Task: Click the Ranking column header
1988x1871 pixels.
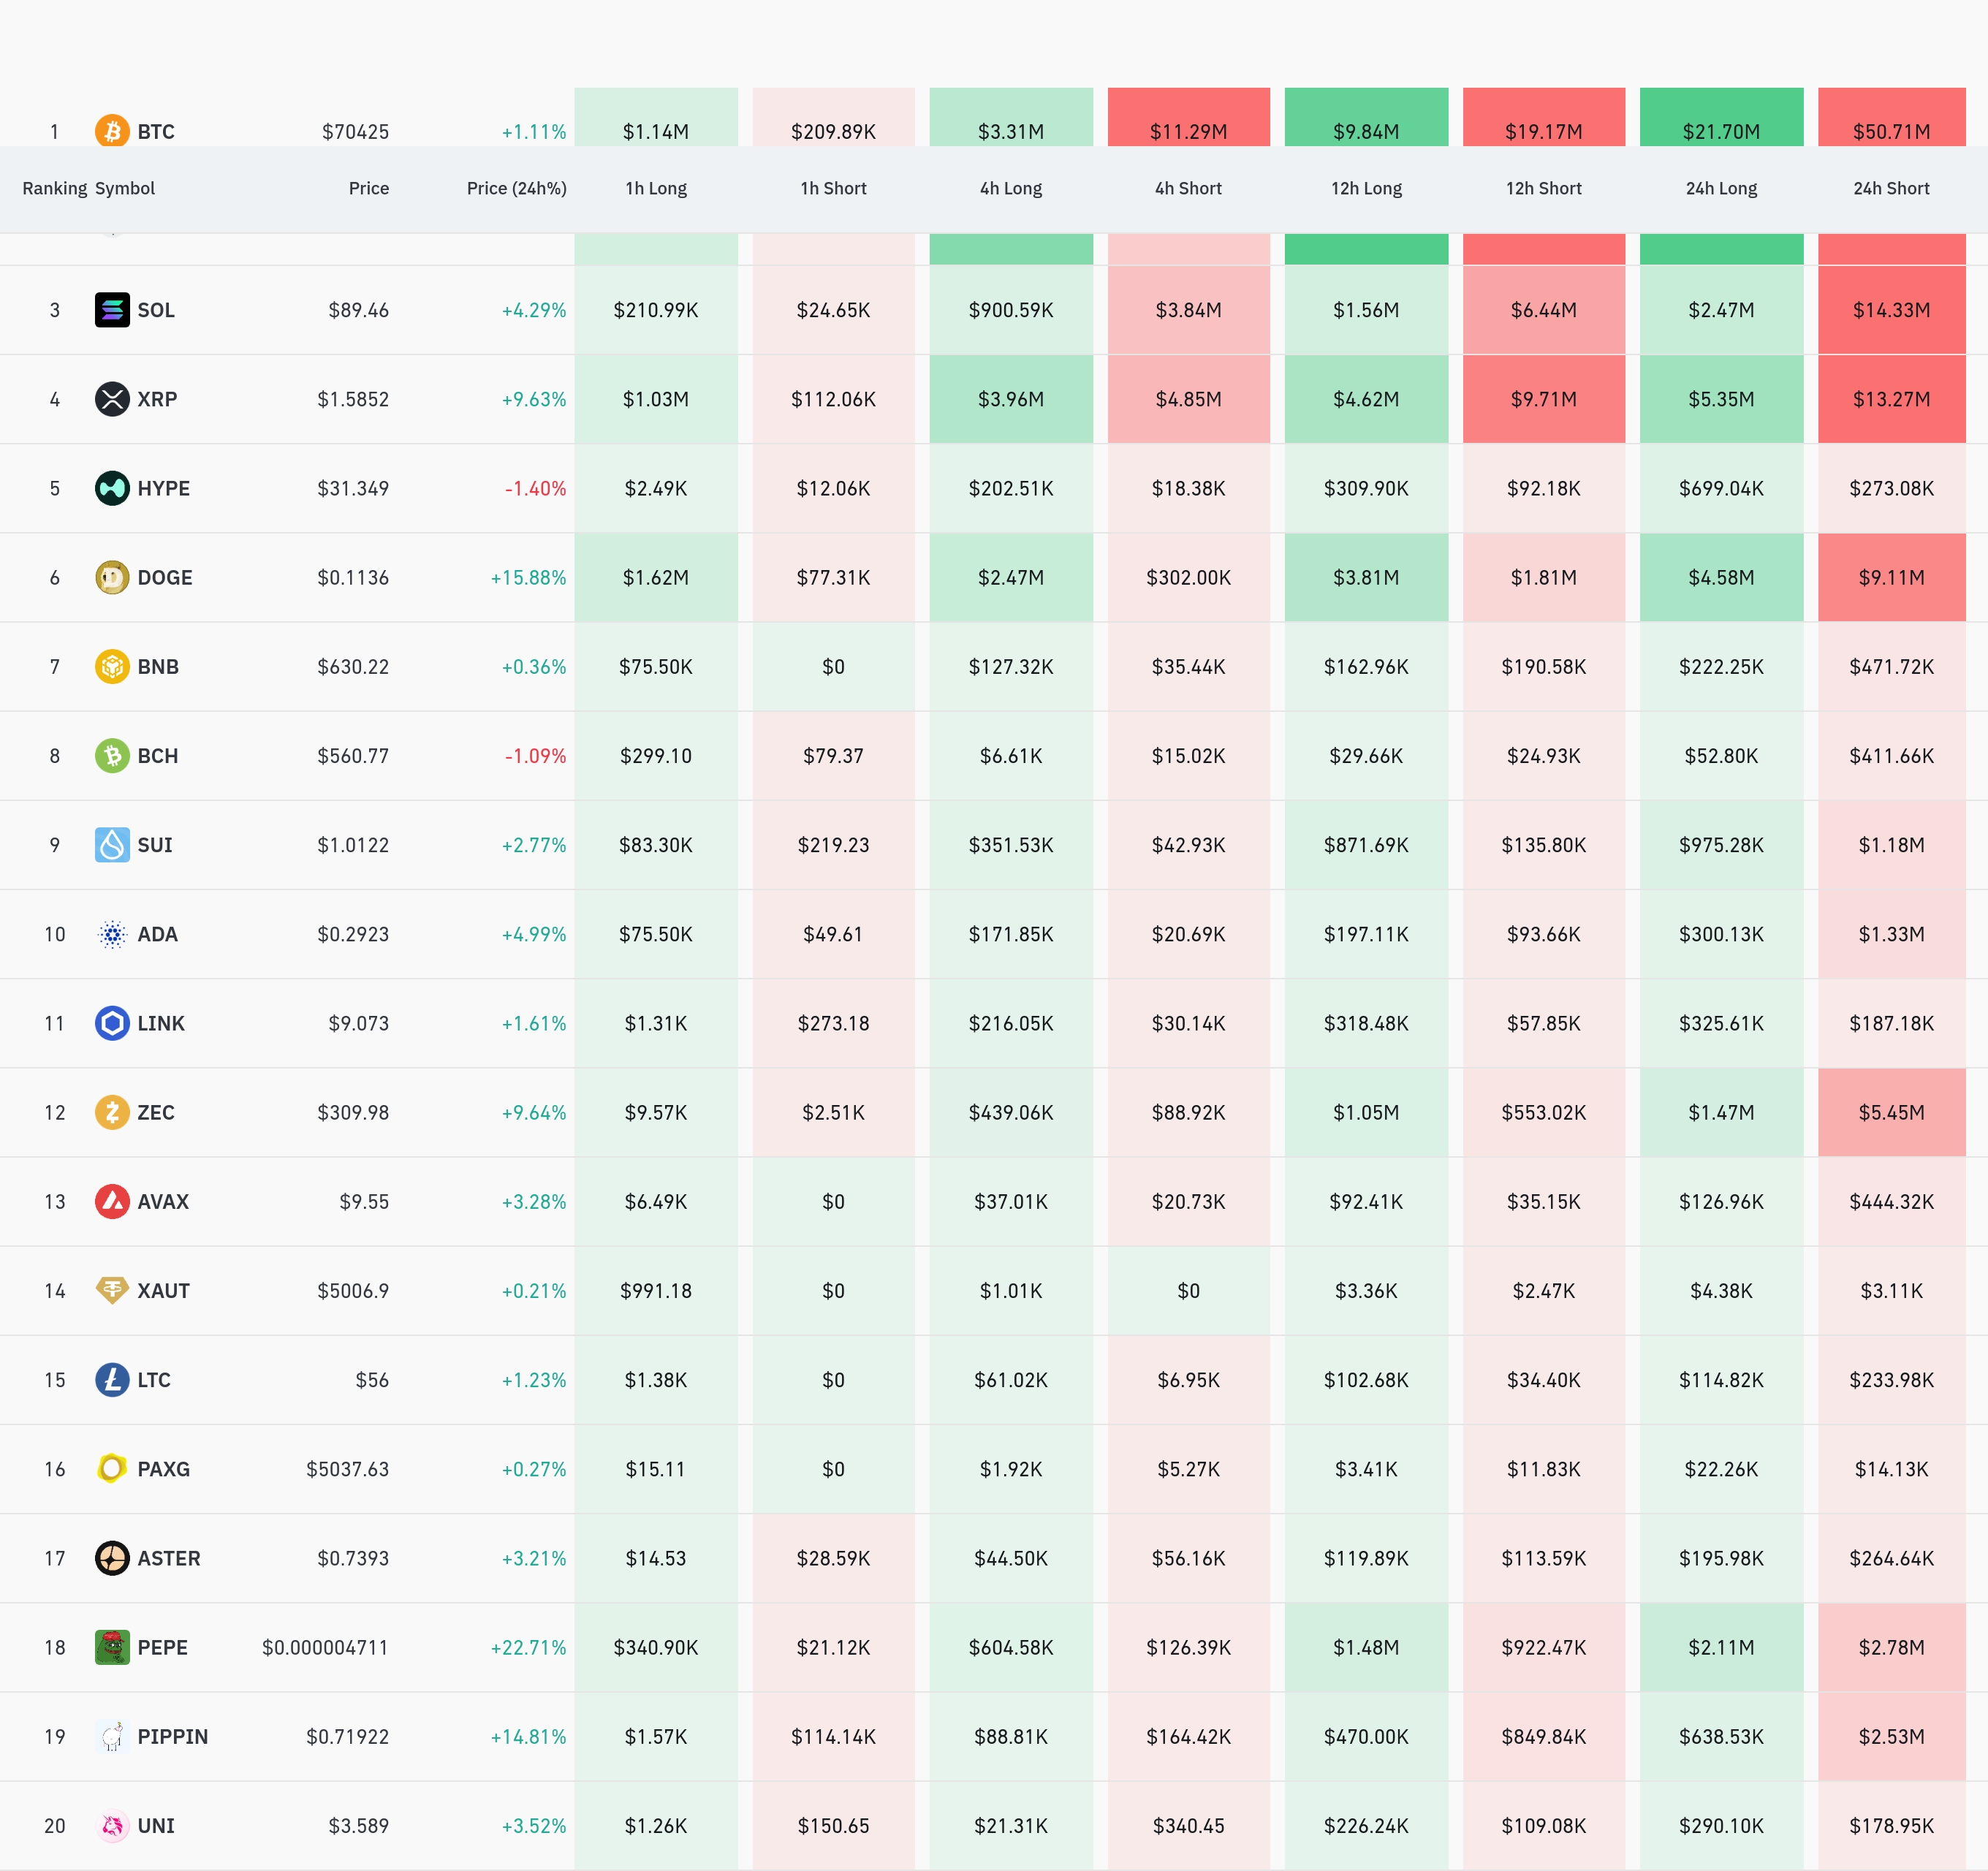Action: (x=54, y=188)
